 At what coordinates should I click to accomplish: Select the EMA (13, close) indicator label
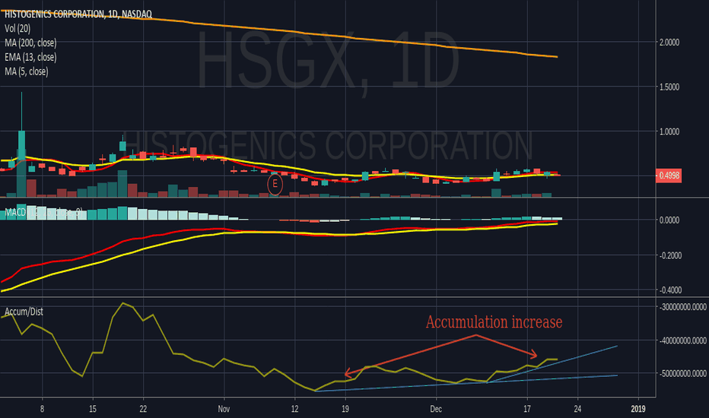tap(30, 58)
